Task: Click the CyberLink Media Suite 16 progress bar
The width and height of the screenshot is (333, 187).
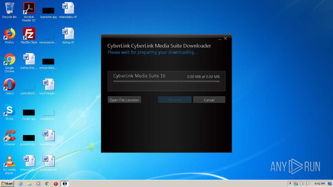Action: (166, 81)
